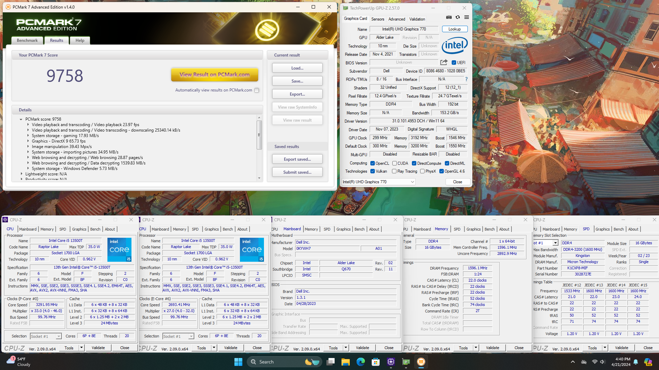Open weather widget showing 54°F Cloudy
The image size is (659, 370).
[x=19, y=362]
